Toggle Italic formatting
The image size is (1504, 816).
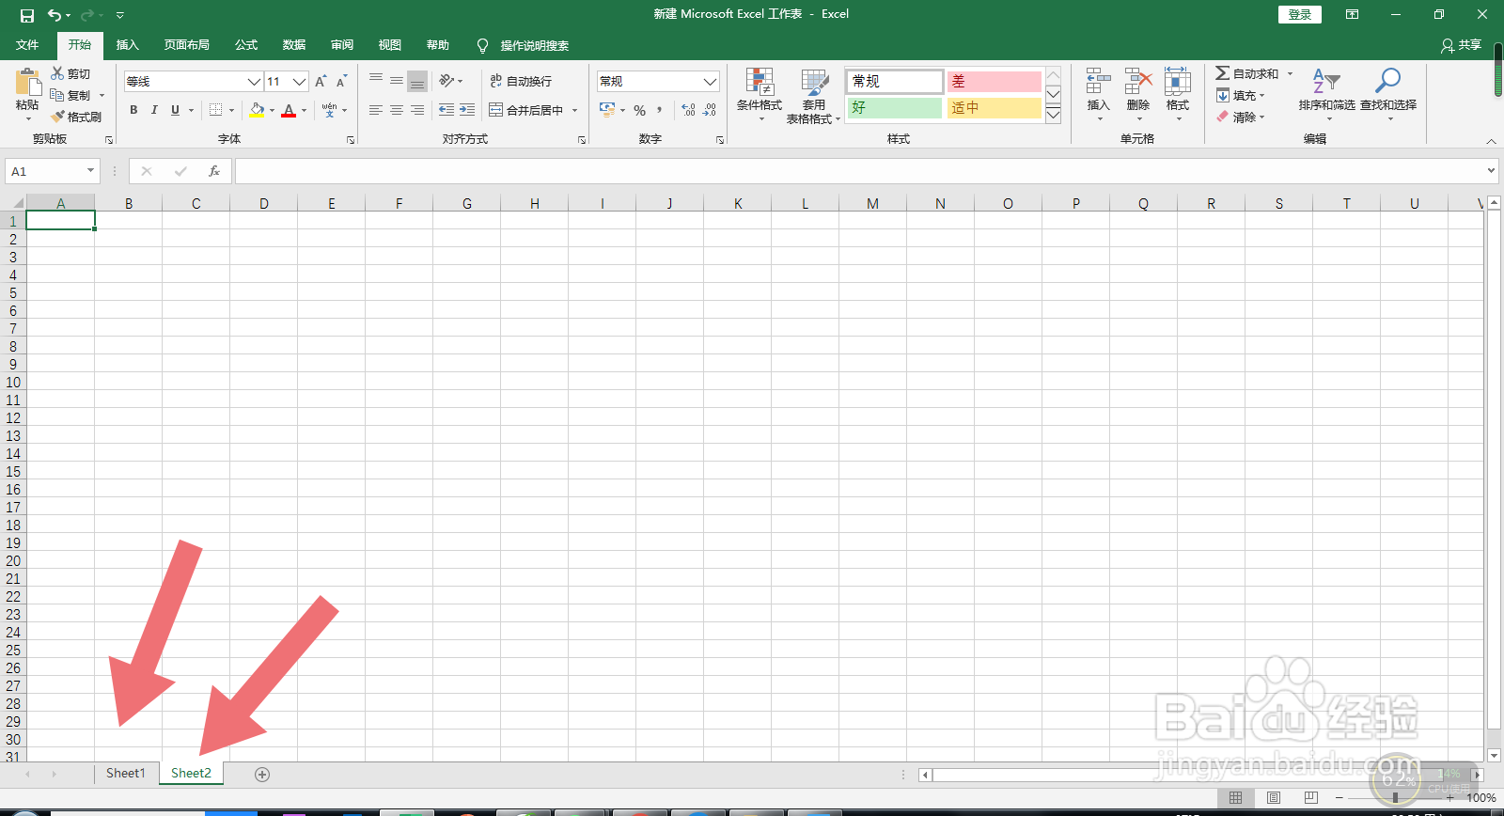click(154, 110)
